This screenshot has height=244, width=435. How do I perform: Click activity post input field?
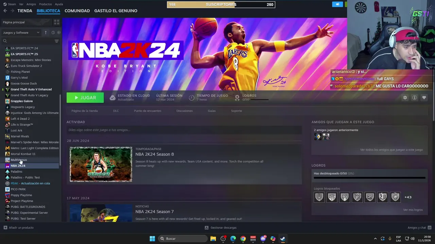pos(184,130)
